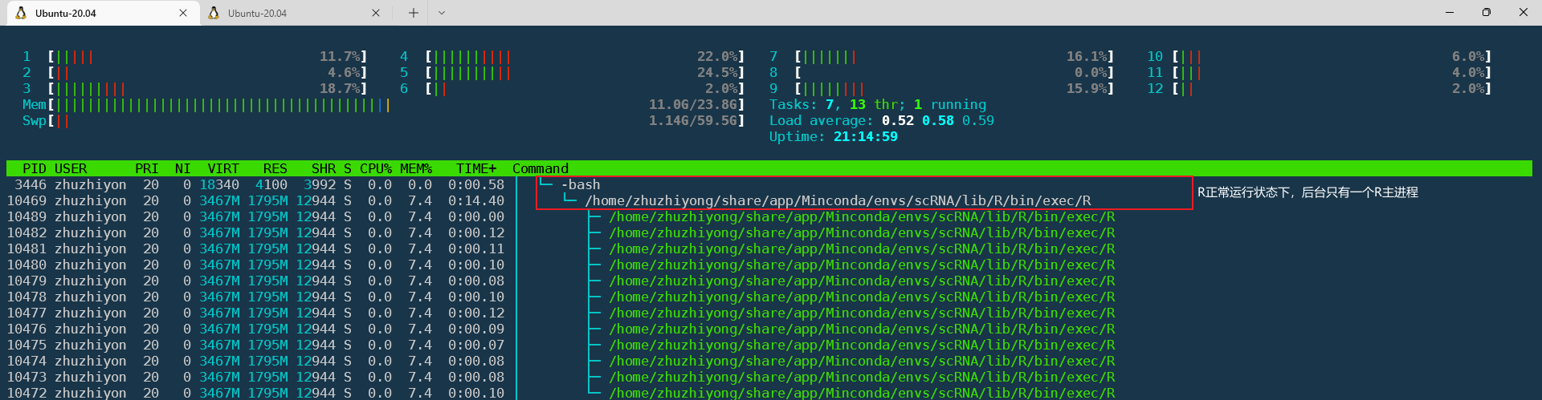Restore down the terminal window
1542x400 pixels.
[1487, 12]
